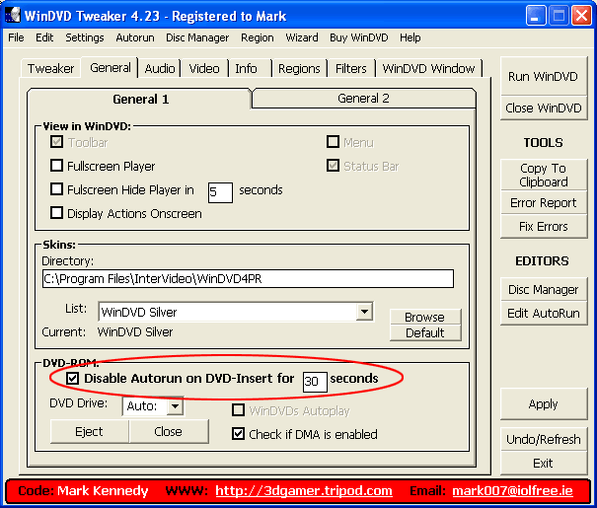Click the Edit AutoRun button

coord(543,313)
